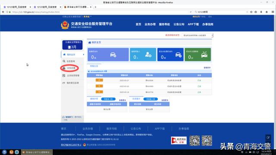The image size is (276, 155).
Task: Click the browser back arrow
Action: tap(3, 12)
